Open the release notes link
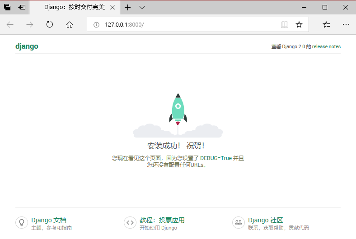This screenshot has width=356, height=239. 326,46
